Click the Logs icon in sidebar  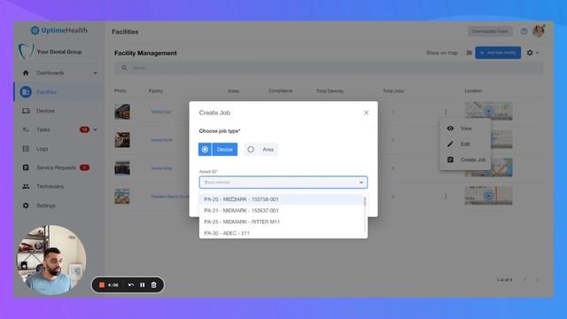26,149
